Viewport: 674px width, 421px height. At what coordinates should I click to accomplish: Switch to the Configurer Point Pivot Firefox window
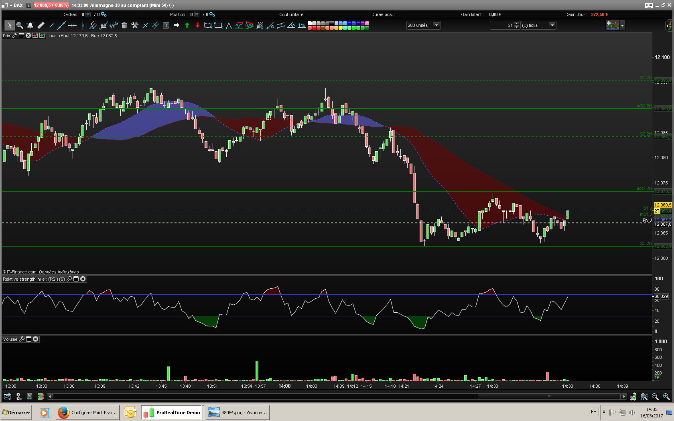[x=88, y=413]
